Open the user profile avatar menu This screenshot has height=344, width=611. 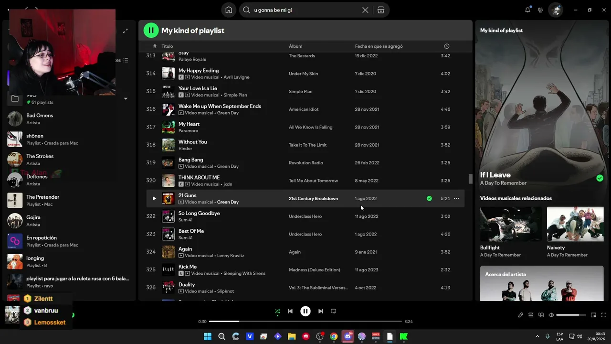(555, 10)
